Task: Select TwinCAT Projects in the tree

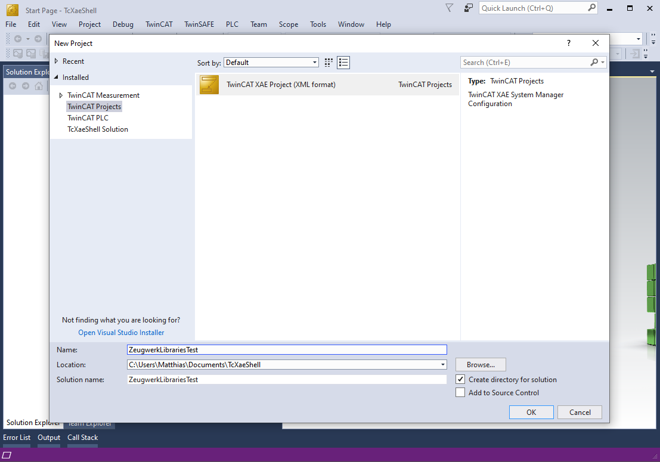Action: point(94,107)
